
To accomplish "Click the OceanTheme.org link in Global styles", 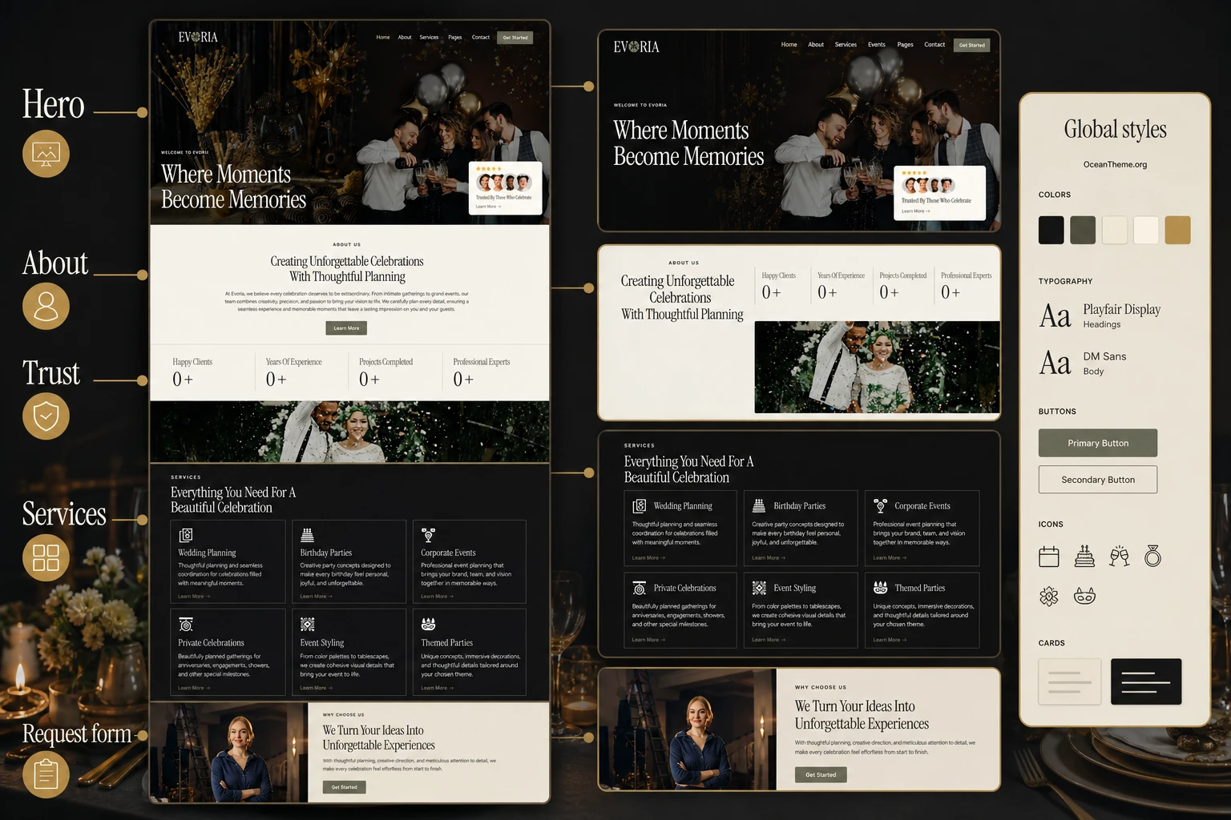I will coord(1115,164).
